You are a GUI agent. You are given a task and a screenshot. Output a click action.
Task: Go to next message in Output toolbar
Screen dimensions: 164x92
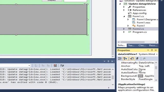pyautogui.click(x=48, y=65)
